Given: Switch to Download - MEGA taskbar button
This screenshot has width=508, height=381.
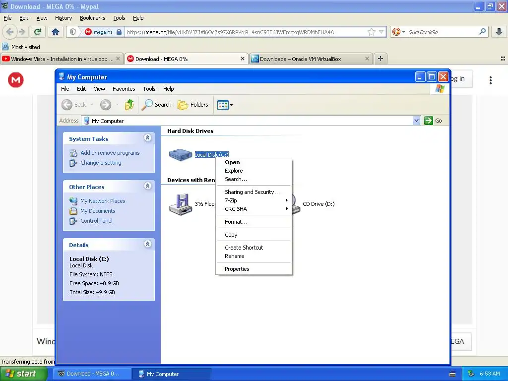Looking at the screenshot, I should tap(92, 374).
